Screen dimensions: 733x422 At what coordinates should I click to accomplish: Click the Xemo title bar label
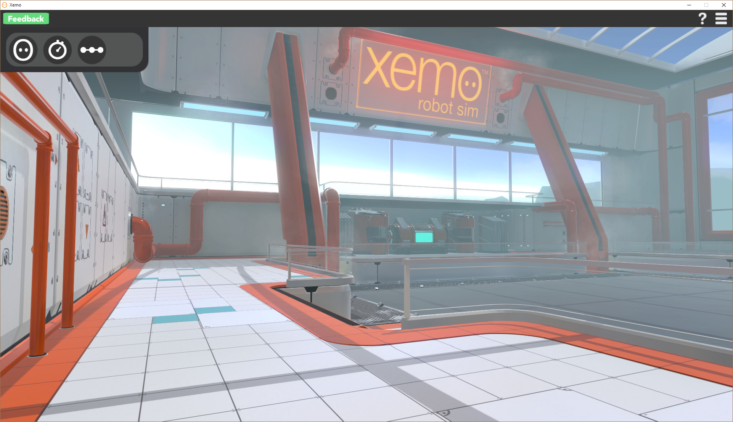[15, 5]
